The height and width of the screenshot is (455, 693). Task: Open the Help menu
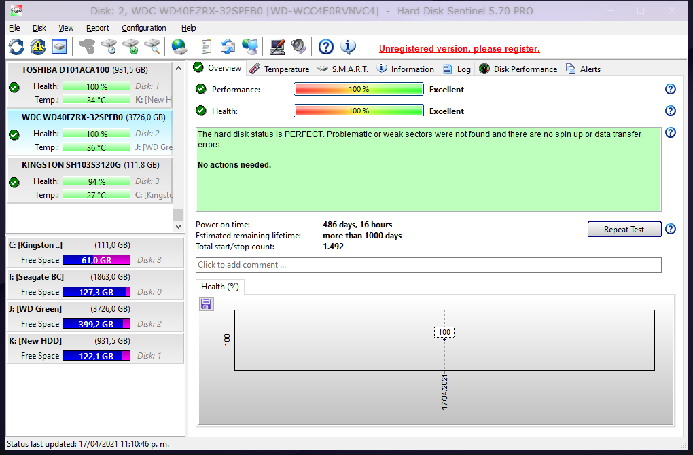pyautogui.click(x=188, y=28)
